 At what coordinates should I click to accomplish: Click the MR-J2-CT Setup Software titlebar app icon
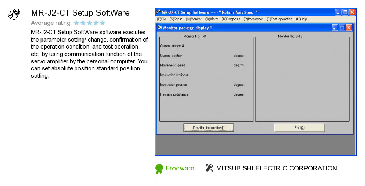pos(158,12)
